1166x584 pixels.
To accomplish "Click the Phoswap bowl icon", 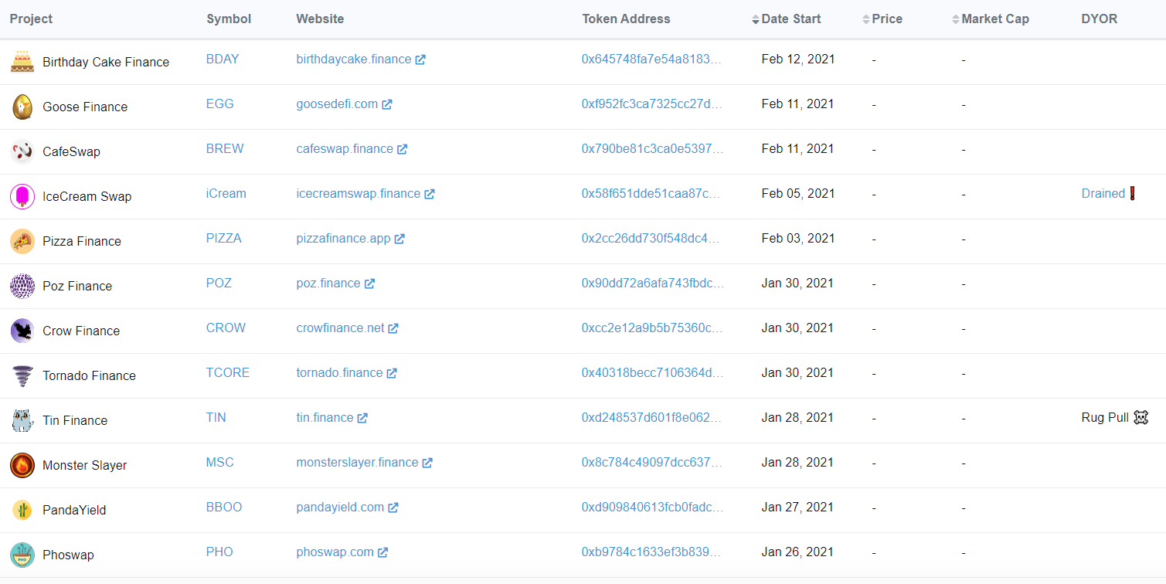I will tap(22, 555).
